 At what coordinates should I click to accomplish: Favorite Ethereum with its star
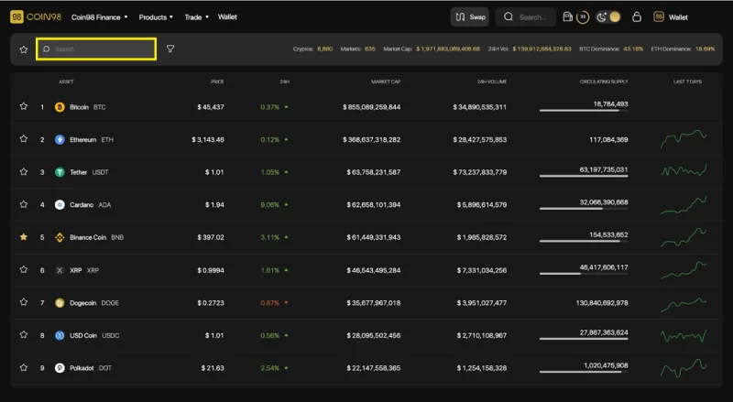(x=24, y=139)
